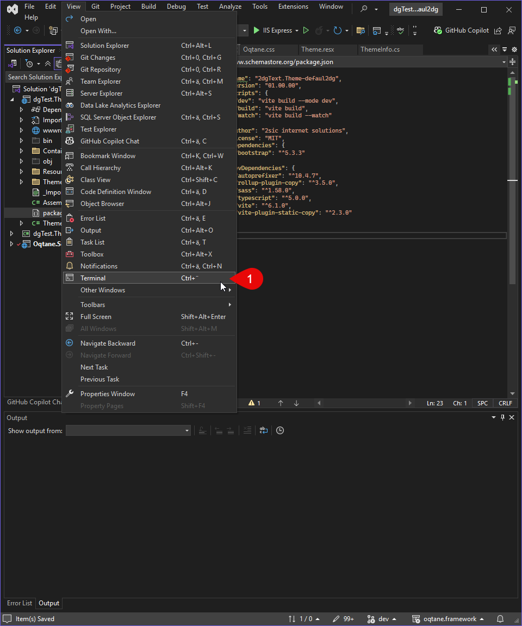The height and width of the screenshot is (626, 522).
Task: Click the dev branch button in status bar
Action: pos(381,619)
